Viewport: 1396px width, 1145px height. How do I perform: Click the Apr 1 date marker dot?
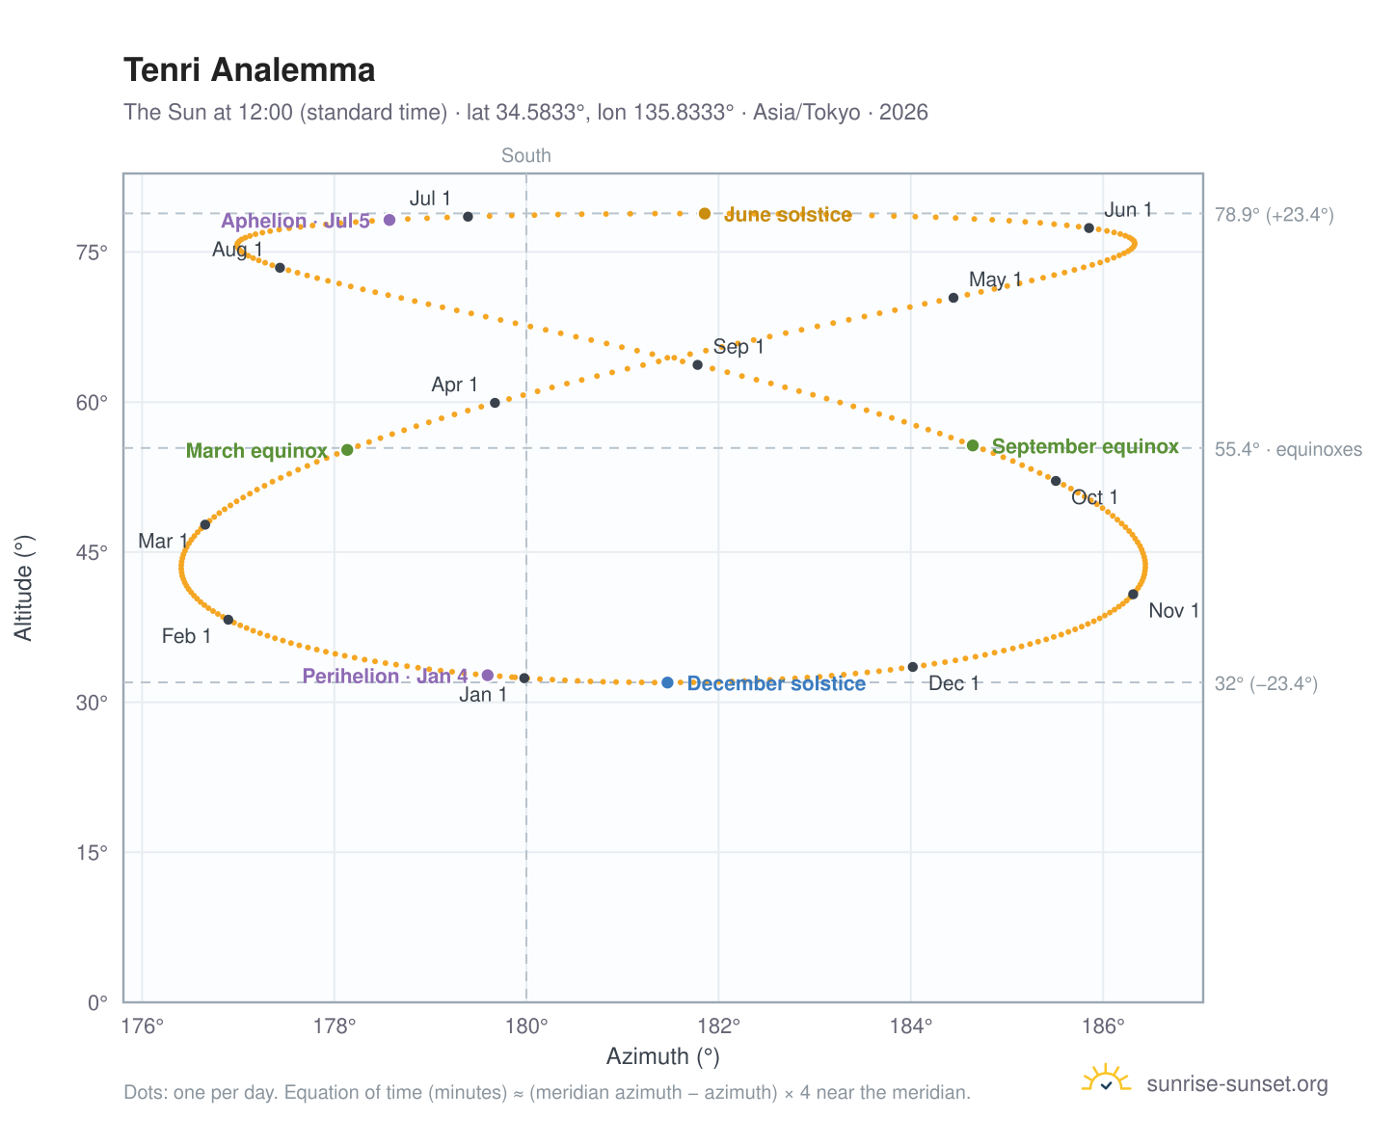pyautogui.click(x=495, y=403)
